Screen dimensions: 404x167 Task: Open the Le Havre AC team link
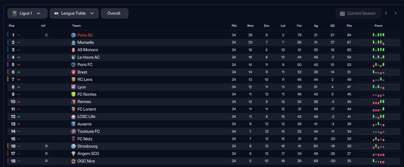(x=88, y=57)
